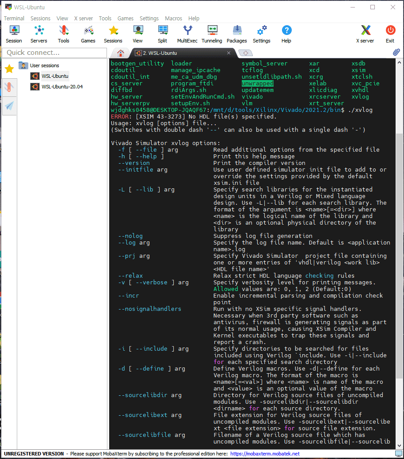
Task: Open the Tools menu in menu bar
Action: click(105, 19)
